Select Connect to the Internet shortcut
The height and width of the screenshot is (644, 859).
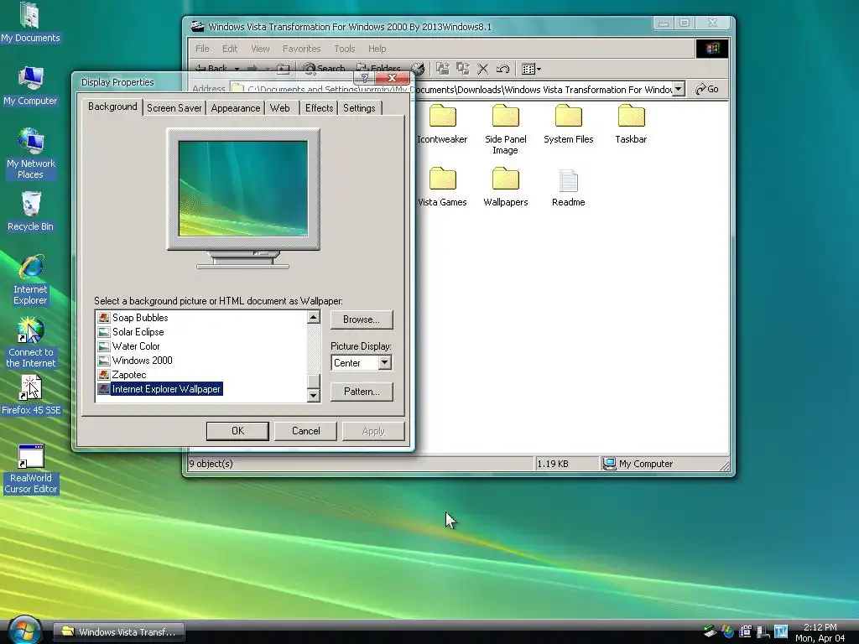coord(30,342)
